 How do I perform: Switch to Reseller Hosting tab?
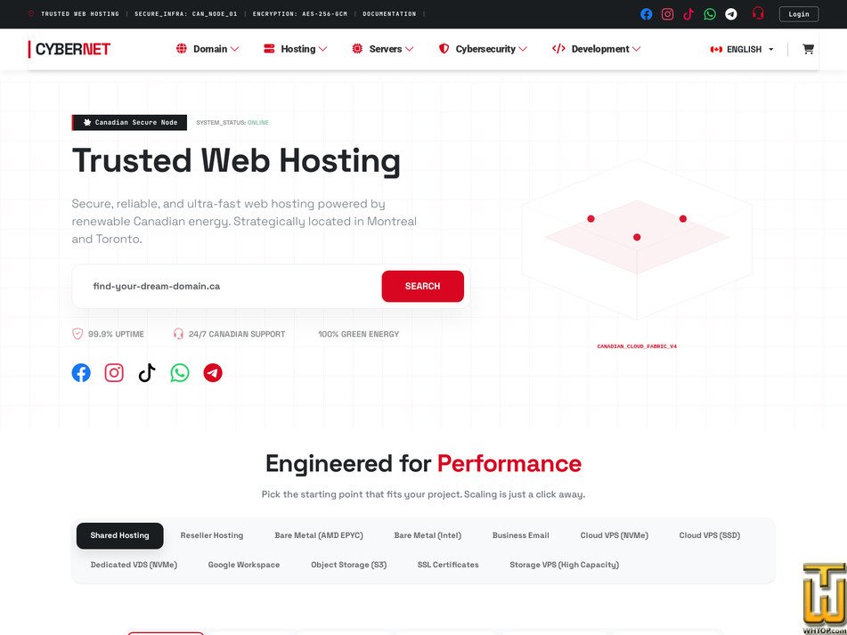coord(212,535)
